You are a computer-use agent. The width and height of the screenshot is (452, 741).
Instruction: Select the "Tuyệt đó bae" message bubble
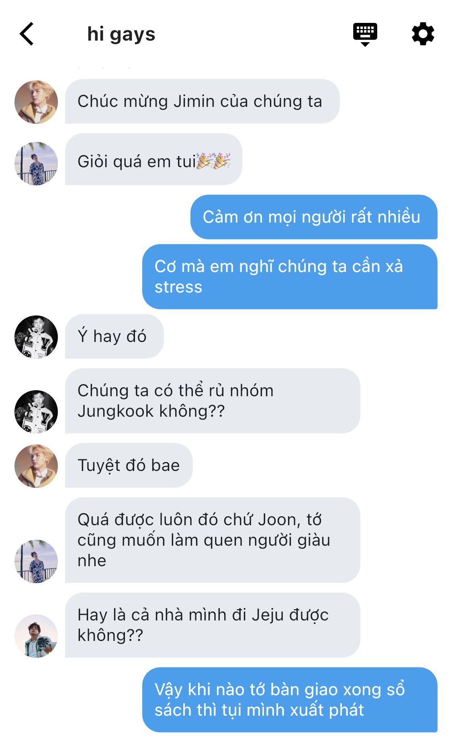(129, 465)
